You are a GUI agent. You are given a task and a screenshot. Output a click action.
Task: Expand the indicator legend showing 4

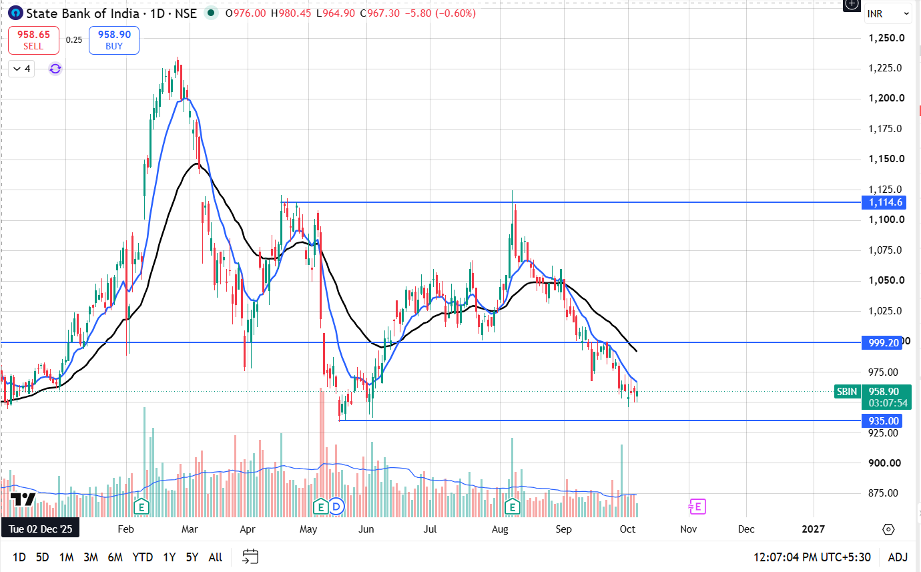22,68
